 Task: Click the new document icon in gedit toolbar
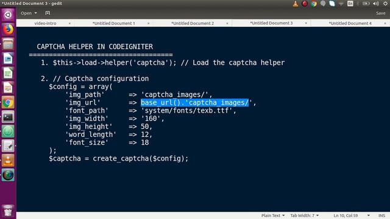pyautogui.click(x=48, y=13)
